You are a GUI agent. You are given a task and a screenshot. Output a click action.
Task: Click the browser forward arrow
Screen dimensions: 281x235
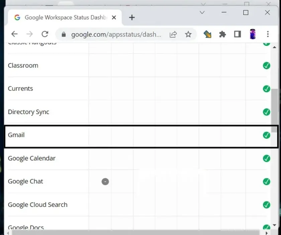pyautogui.click(x=29, y=34)
